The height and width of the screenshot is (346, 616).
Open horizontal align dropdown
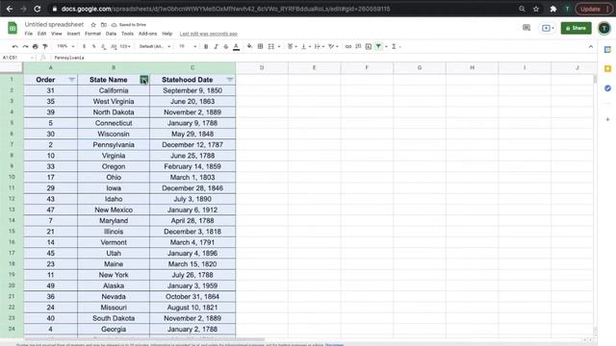point(292,46)
